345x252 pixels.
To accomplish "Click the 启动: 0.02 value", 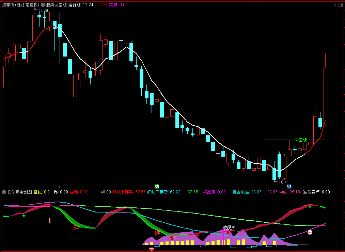I will 79,192.
